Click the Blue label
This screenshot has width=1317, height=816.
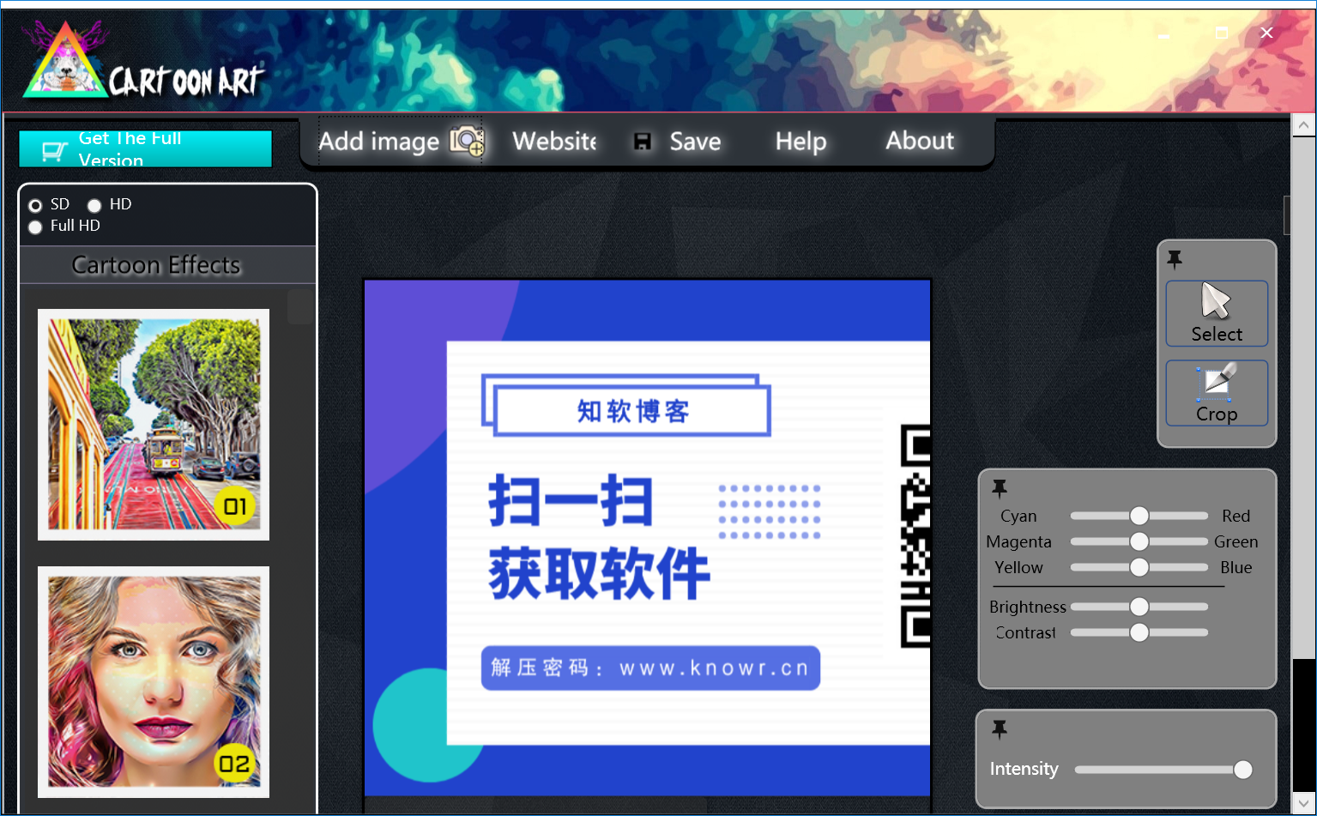tap(1235, 567)
